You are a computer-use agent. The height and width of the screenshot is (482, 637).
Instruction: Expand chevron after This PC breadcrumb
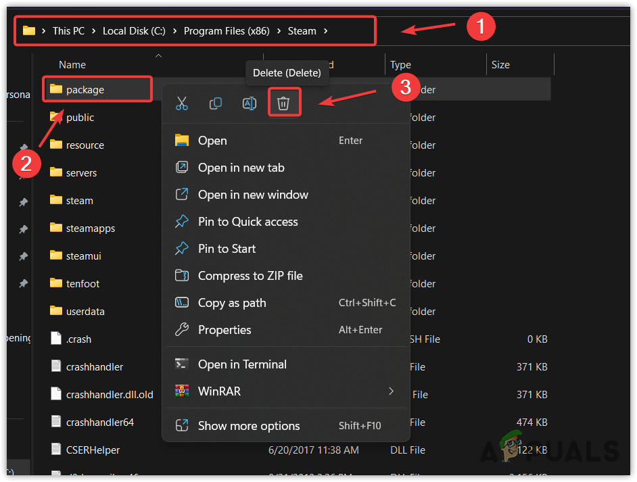pyautogui.click(x=94, y=31)
